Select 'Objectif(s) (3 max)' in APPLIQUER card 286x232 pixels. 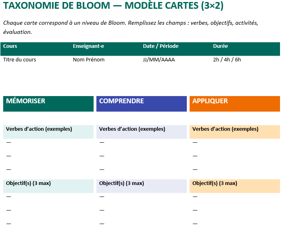[215, 183]
